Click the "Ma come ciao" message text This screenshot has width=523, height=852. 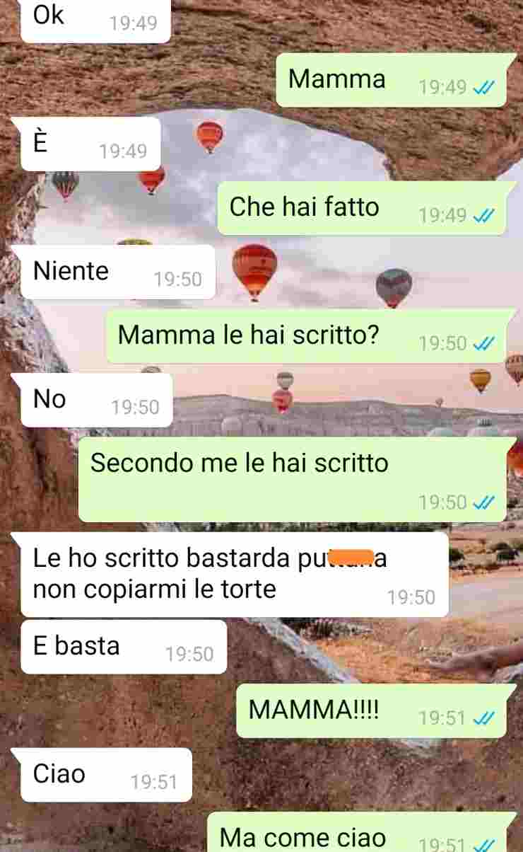302,838
